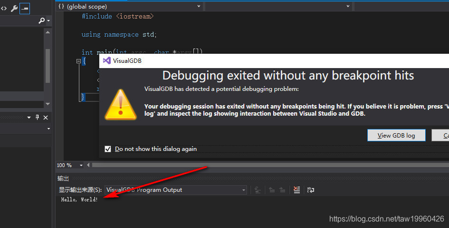The height and width of the screenshot is (228, 449).
Task: Open the window position menu arrow
Action: click(x=29, y=118)
